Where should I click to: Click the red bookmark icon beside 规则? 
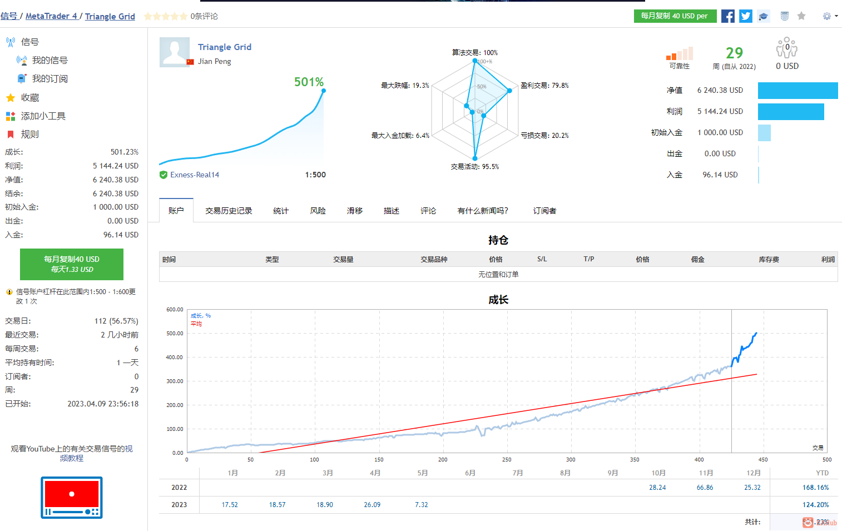pyautogui.click(x=11, y=135)
